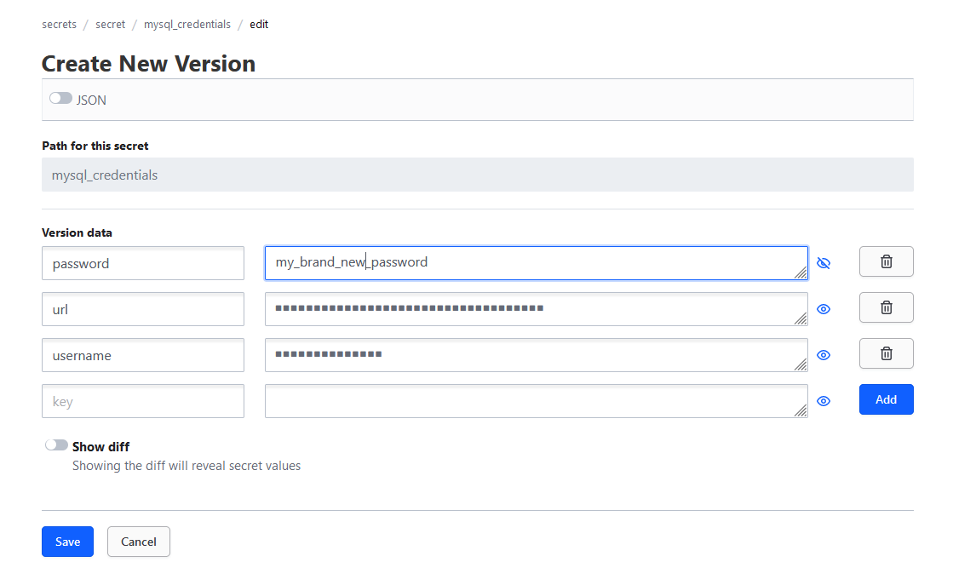The width and height of the screenshot is (976, 585).
Task: Delete the url key-value row
Action: coord(886,307)
